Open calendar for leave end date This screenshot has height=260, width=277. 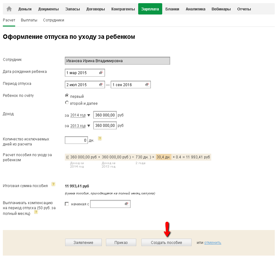pos(147,85)
